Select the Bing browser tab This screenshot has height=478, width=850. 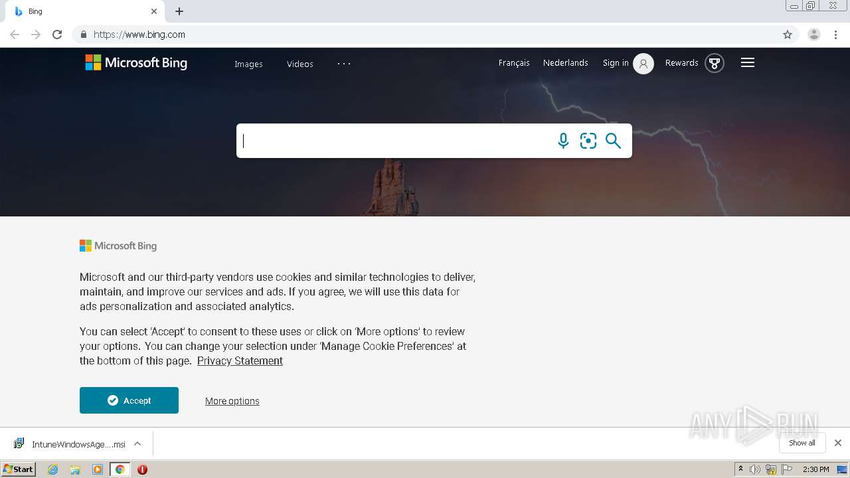click(86, 11)
